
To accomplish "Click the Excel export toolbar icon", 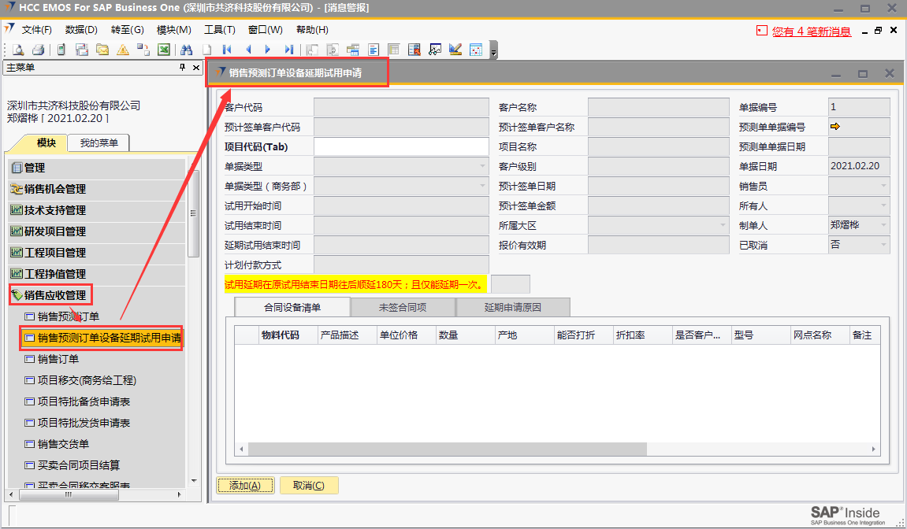I will 164,50.
